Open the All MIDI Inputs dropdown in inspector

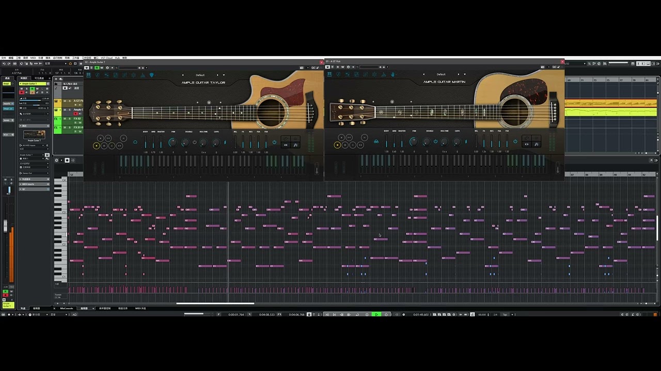[32, 145]
